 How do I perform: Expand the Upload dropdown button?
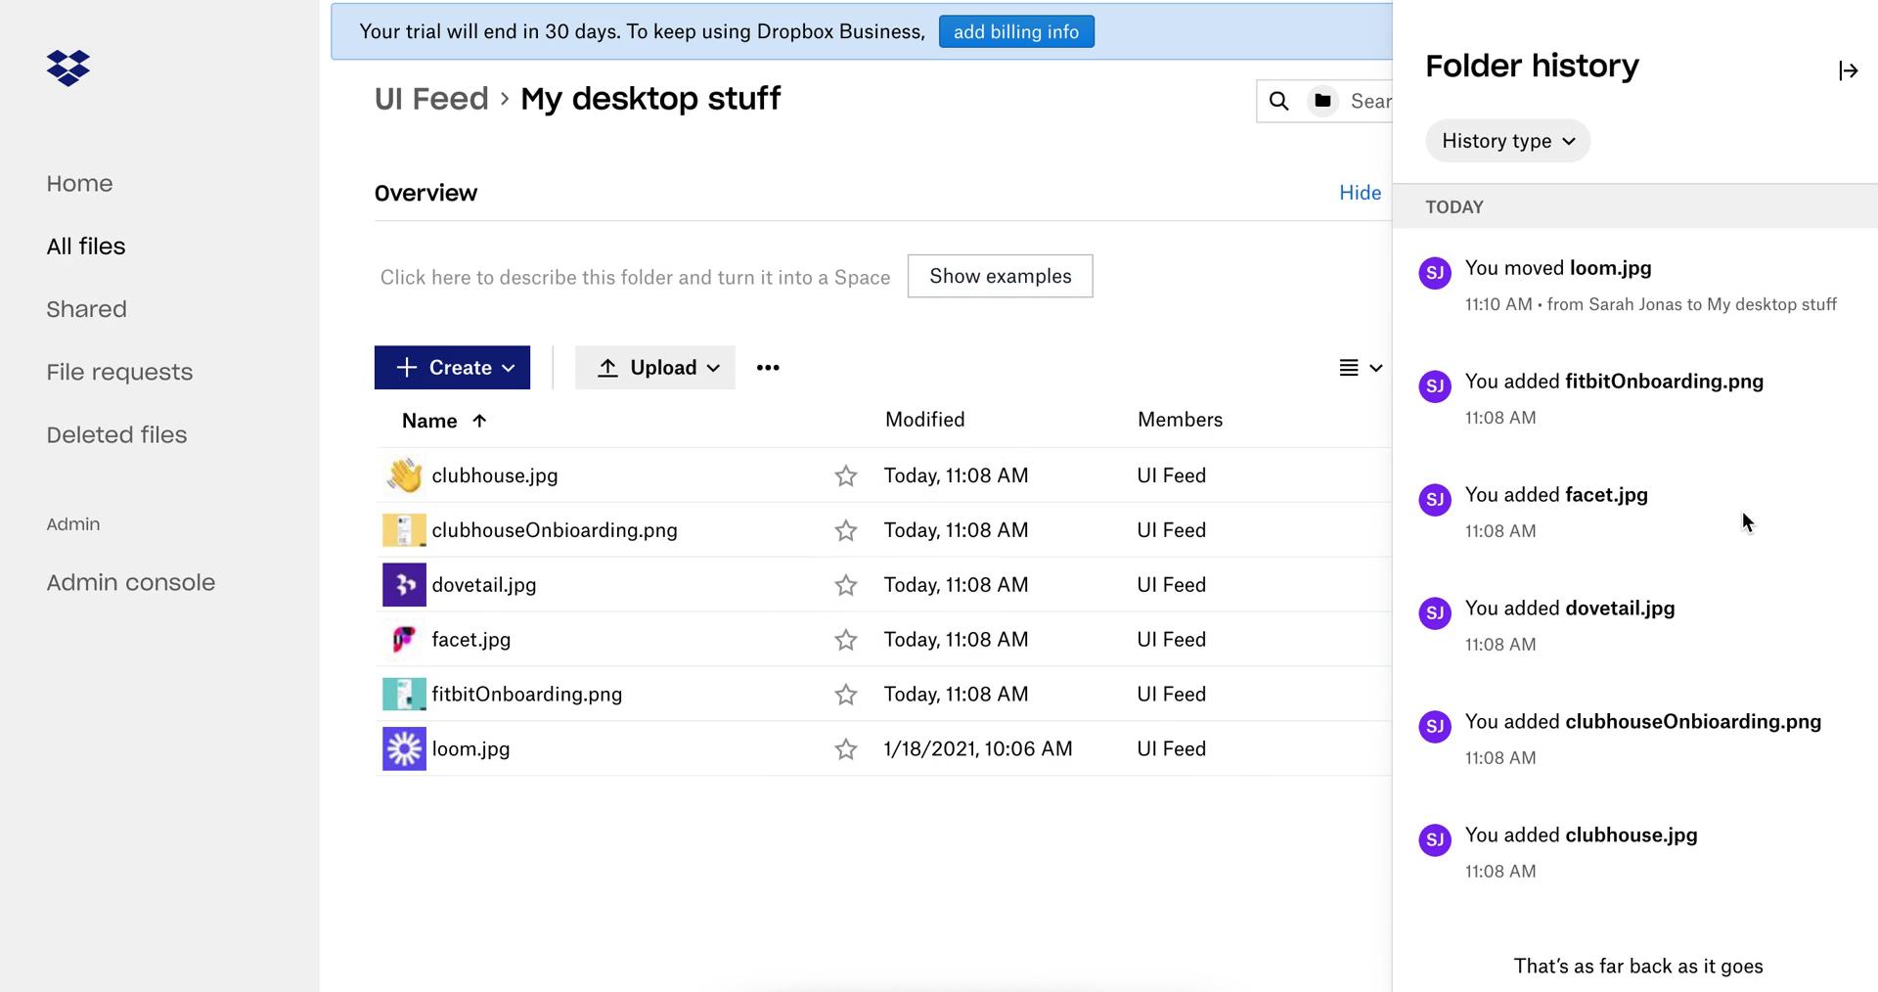pyautogui.click(x=655, y=368)
